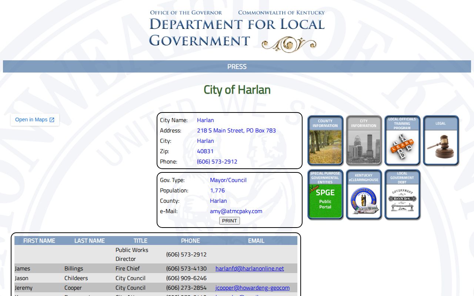
Task: Click phone number (606) 273-2854
Action: 186,288
